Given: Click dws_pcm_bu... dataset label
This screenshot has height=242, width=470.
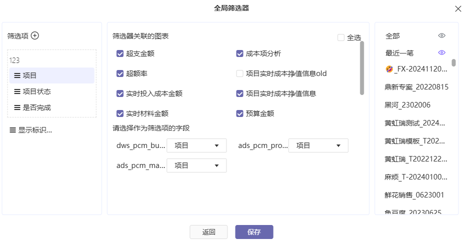Looking at the screenshot, I should pyautogui.click(x=141, y=145).
